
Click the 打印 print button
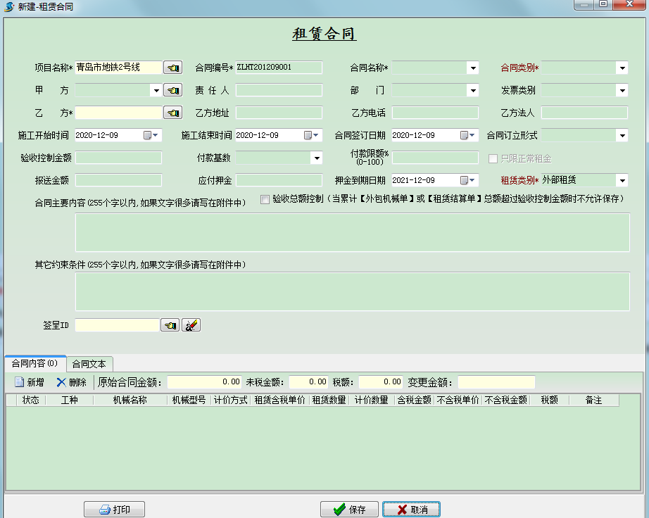click(114, 509)
